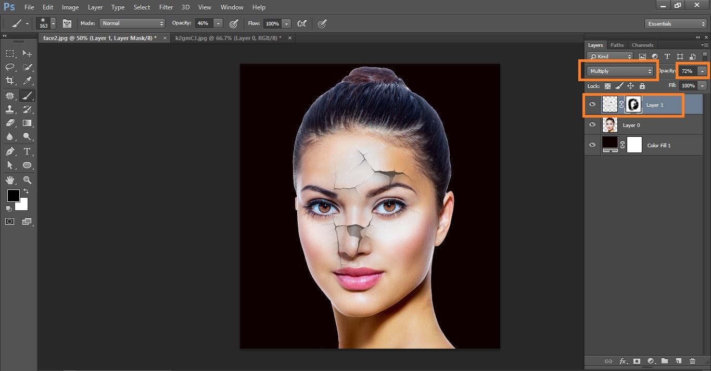Switch to the Channels tab
Screen dimensions: 711x371
[642, 45]
